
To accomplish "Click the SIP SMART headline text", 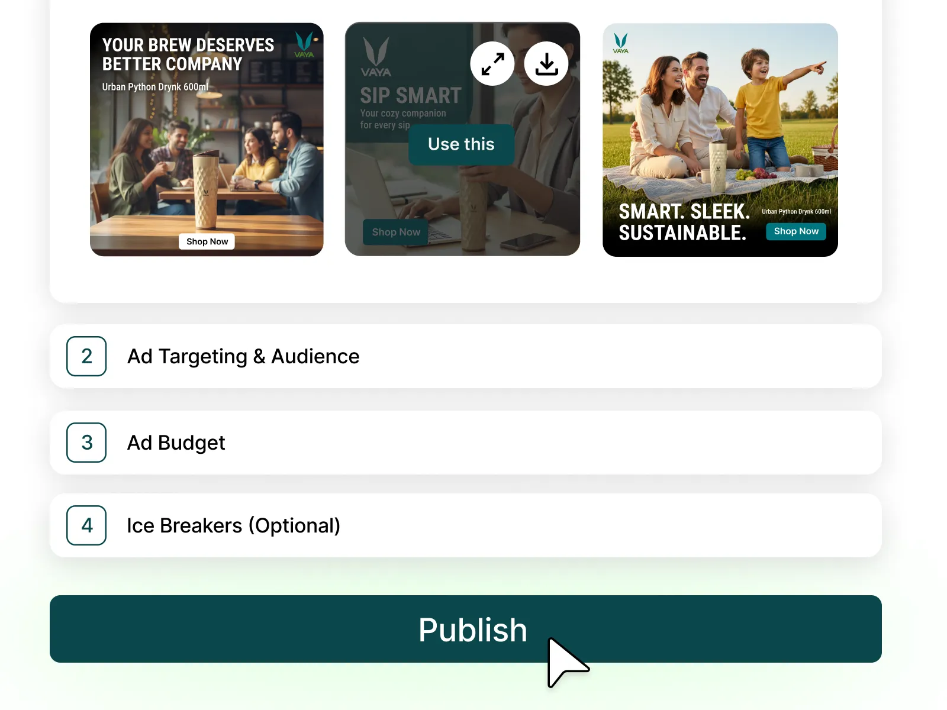I will [411, 95].
